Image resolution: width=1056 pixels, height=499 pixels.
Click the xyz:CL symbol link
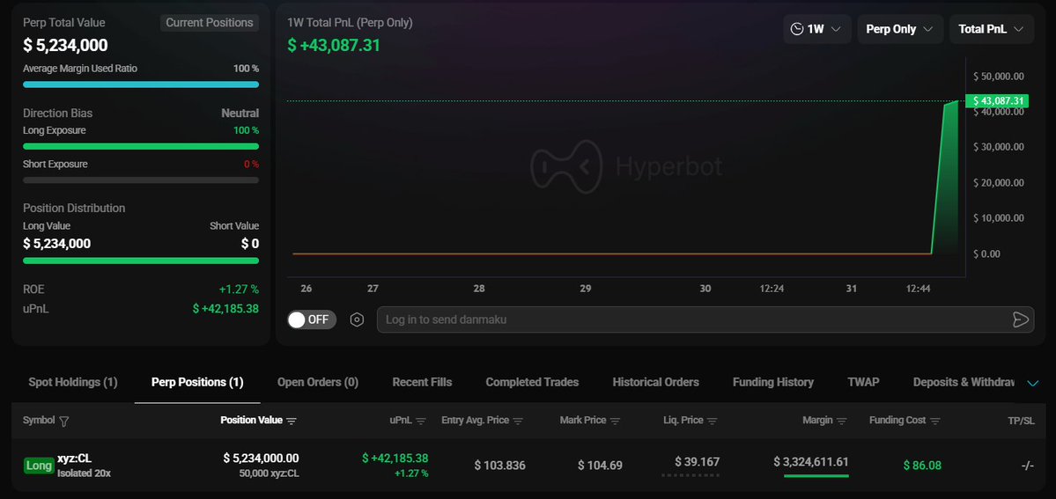pyautogui.click(x=74, y=459)
